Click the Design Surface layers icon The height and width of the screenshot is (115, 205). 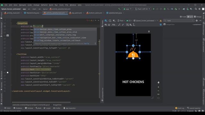pyautogui.click(x=106, y=20)
